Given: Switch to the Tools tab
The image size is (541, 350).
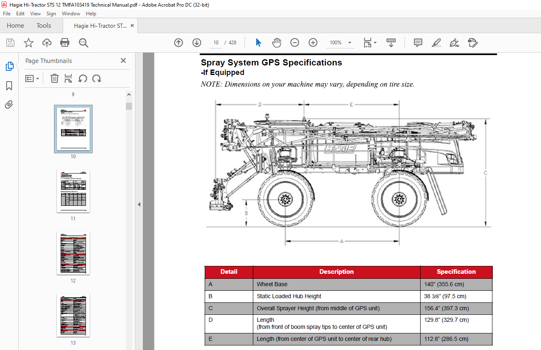Looking at the screenshot, I should point(44,26).
